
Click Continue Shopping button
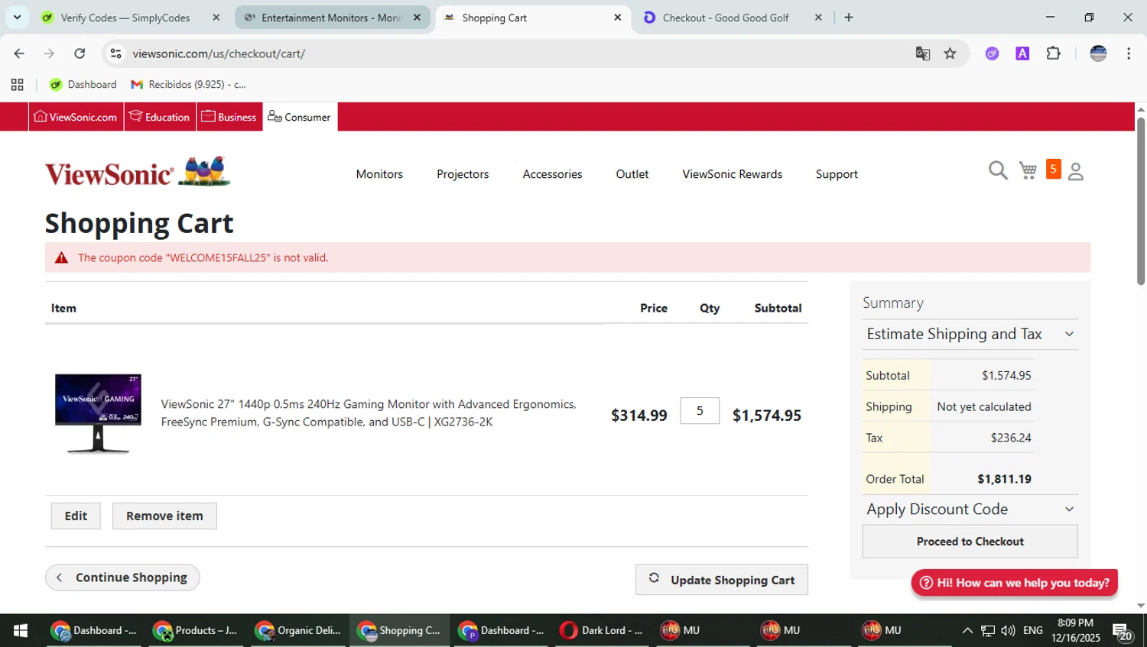pyautogui.click(x=122, y=577)
